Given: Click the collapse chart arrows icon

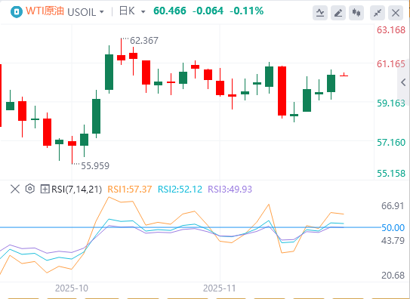Looking at the screenshot, I should (x=378, y=13).
